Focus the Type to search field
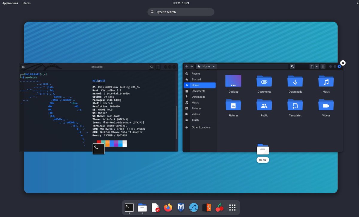 pyautogui.click(x=181, y=12)
